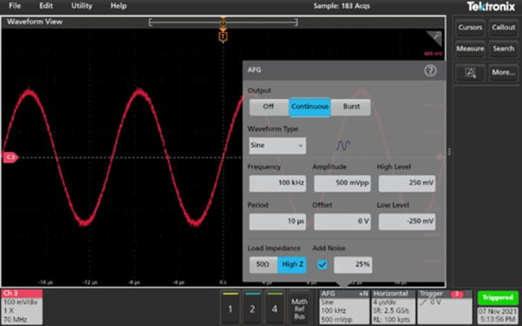Open the Help menu

tap(119, 6)
